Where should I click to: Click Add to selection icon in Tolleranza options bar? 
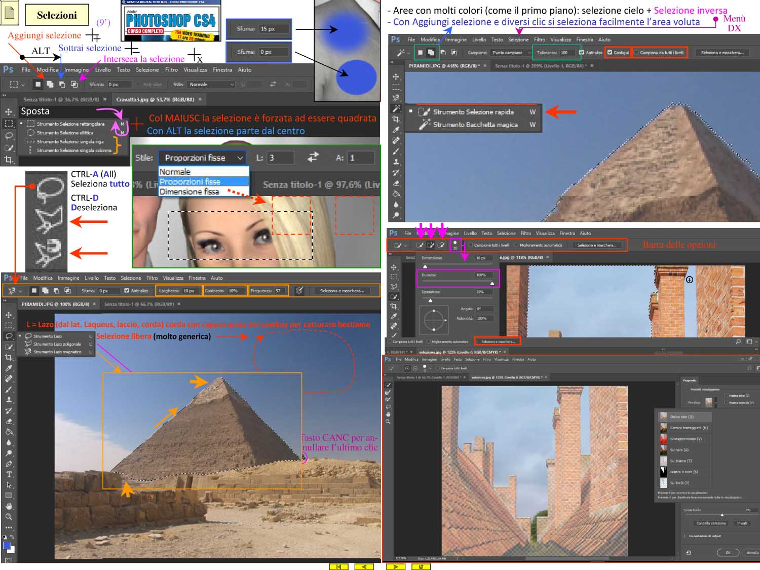coord(431,52)
